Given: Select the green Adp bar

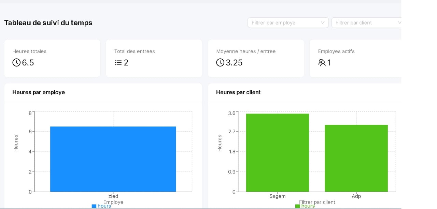Looking at the screenshot, I should pos(356,158).
